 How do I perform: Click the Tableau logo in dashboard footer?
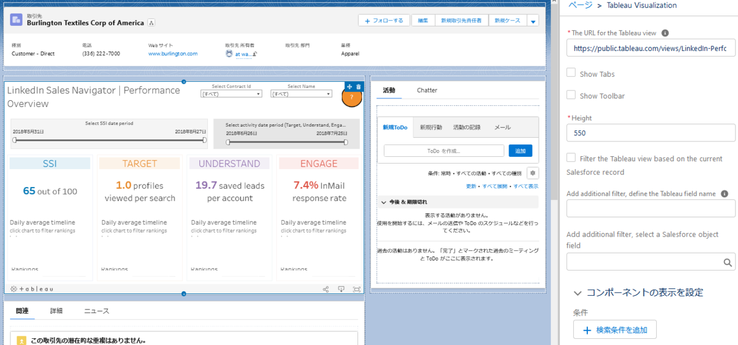pyautogui.click(x=32, y=288)
